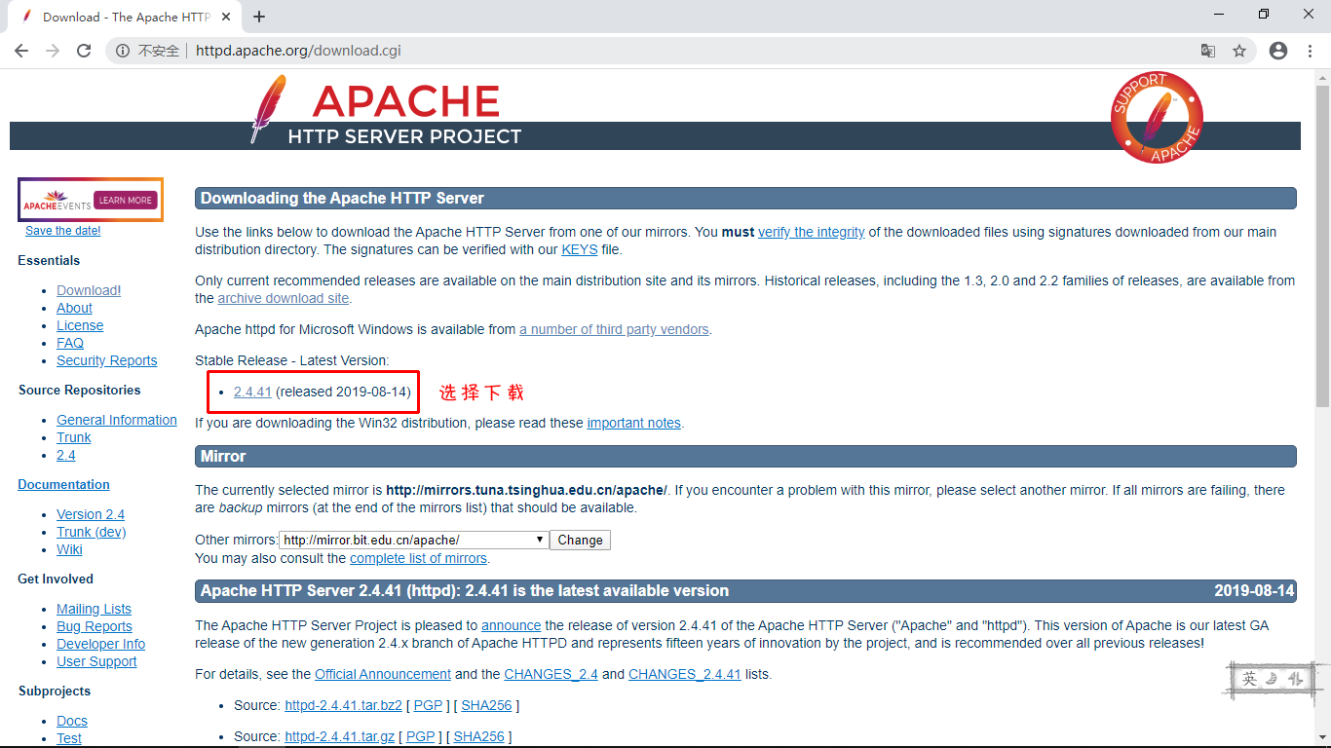Open the FAQ sidebar link
The height and width of the screenshot is (748, 1331).
[70, 343]
